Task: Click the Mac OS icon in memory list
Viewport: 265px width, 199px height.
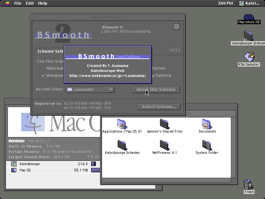Action: (x=14, y=170)
